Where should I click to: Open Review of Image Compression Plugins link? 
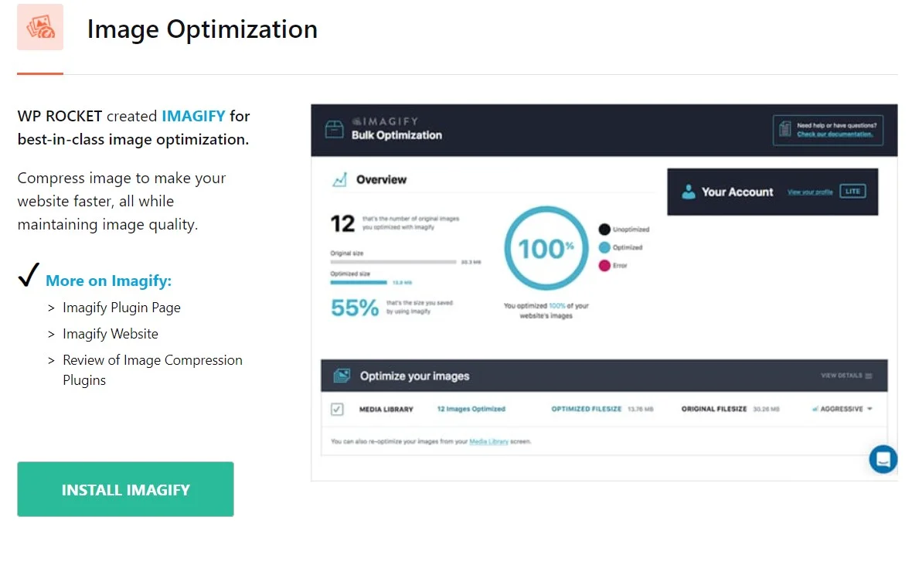(152, 369)
